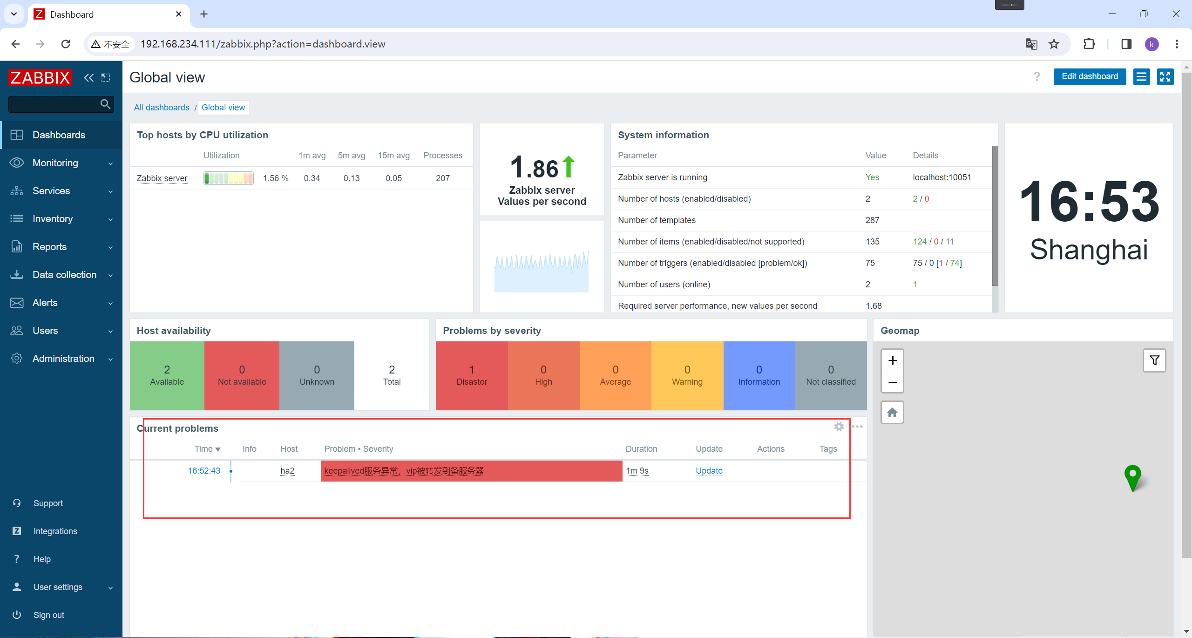Expand the Services menu
Image resolution: width=1192 pixels, height=638 pixels.
(61, 191)
